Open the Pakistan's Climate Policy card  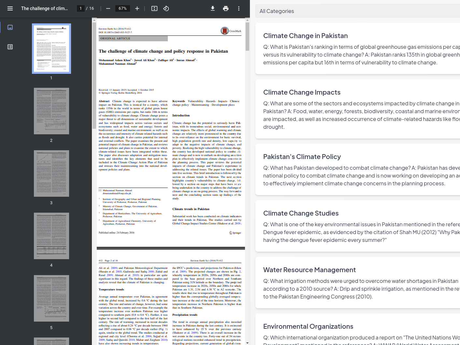pos(358,170)
